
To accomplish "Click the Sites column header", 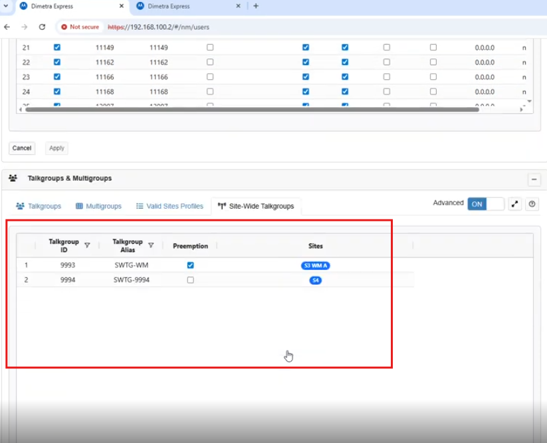I will coord(315,246).
